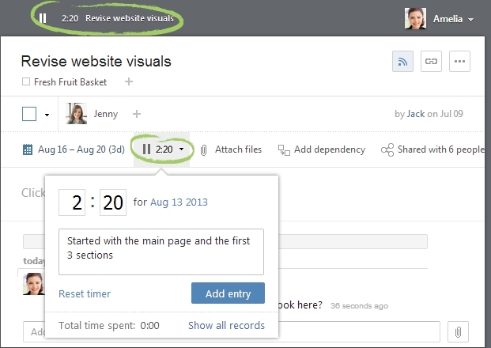
Task: Click Reset timer link
Action: 85,294
